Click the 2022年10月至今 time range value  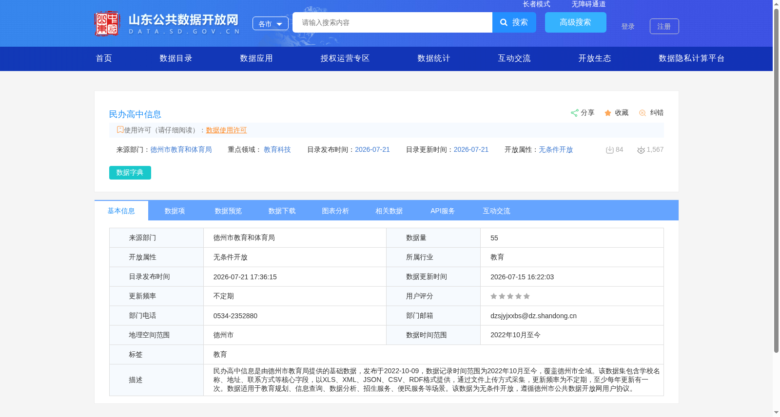point(515,335)
